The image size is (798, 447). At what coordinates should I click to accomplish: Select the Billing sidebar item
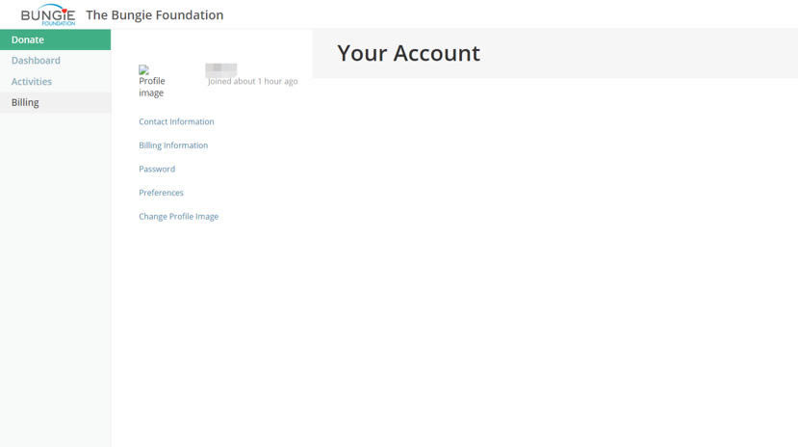25,102
